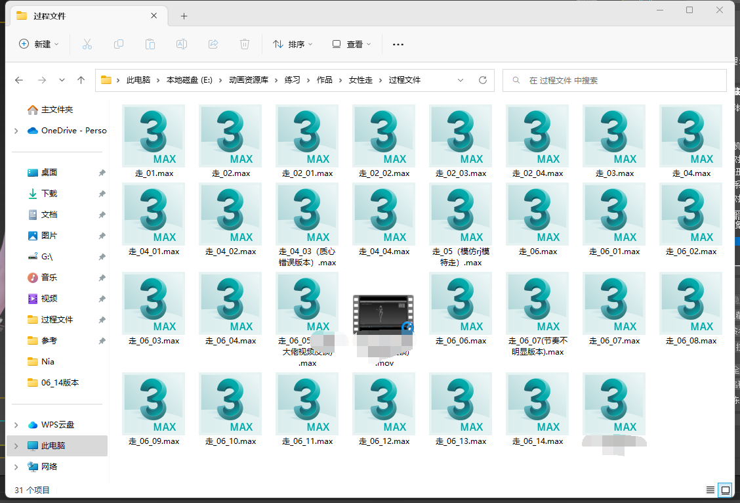Select the 走_06.max file icon
Image resolution: width=740 pixels, height=503 pixels.
point(537,214)
